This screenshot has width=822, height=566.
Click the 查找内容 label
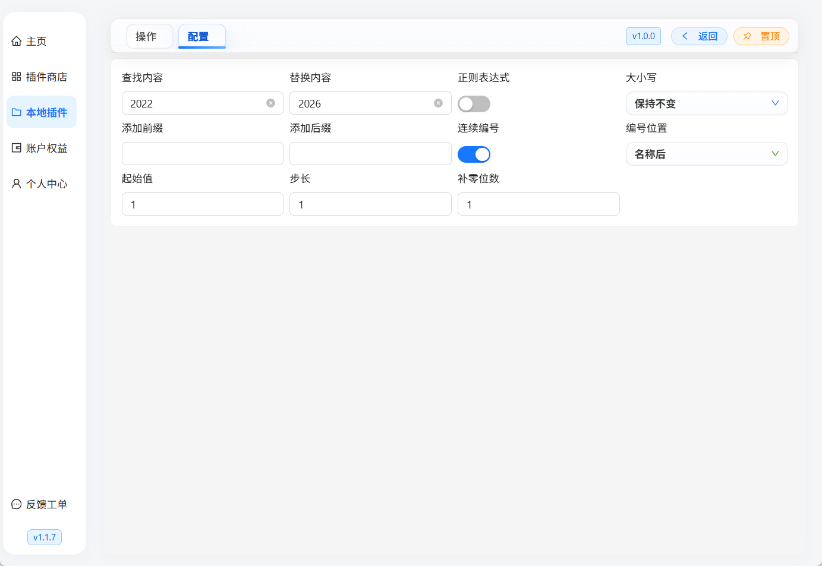pyautogui.click(x=143, y=78)
